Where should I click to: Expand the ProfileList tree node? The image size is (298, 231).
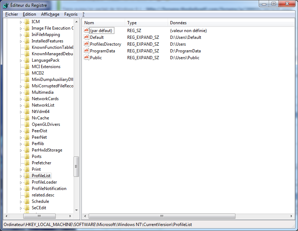click(21, 176)
